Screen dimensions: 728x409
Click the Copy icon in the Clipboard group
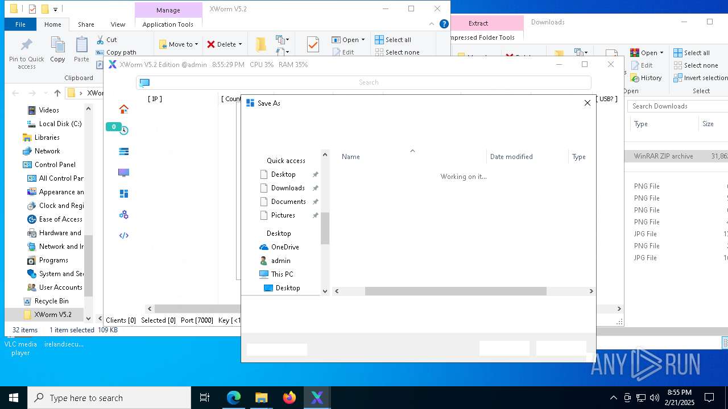tap(57, 50)
